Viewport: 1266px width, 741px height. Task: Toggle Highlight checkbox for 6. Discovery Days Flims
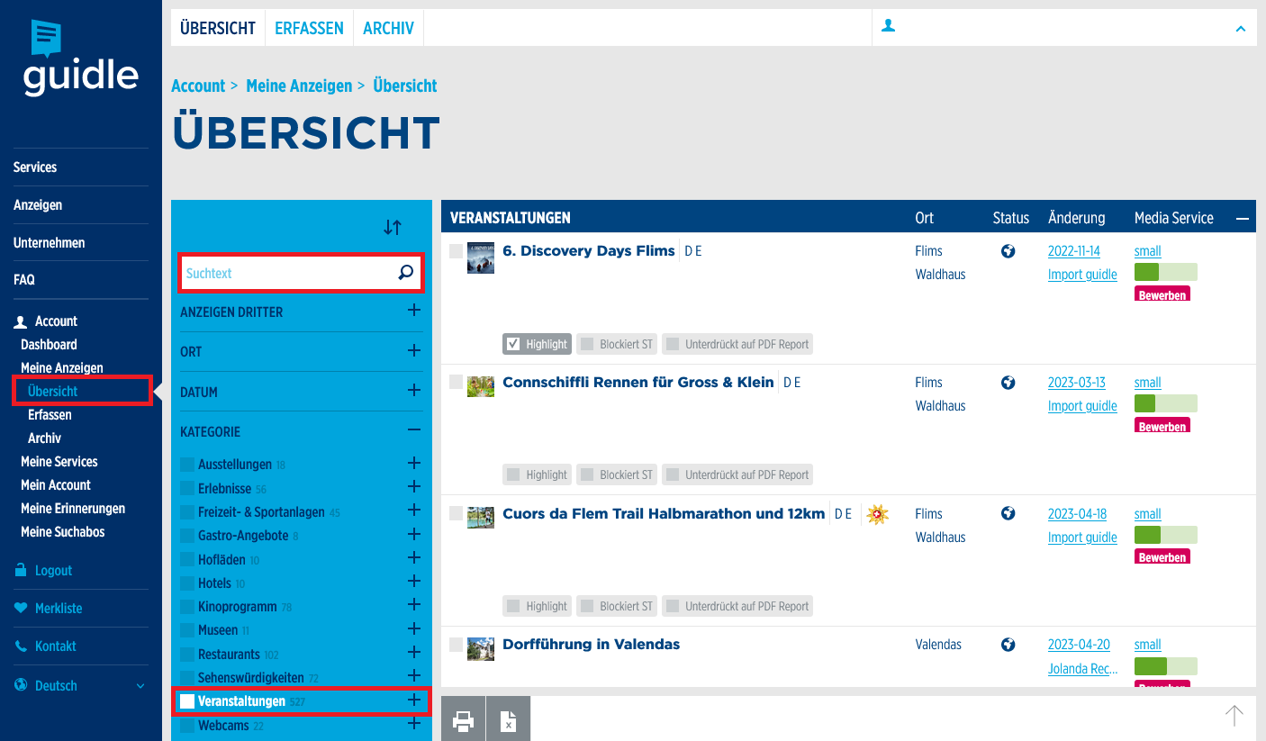pyautogui.click(x=513, y=344)
